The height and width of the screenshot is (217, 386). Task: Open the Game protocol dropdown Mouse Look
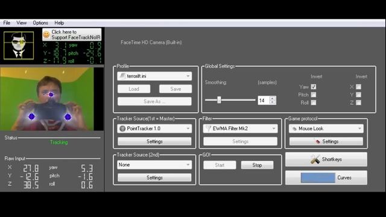pyautogui.click(x=326, y=128)
